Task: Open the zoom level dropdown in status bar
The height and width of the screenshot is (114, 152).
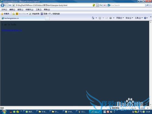Action: [148, 108]
